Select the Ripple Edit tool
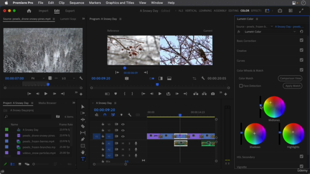The width and height of the screenshot is (310, 174). 83,119
